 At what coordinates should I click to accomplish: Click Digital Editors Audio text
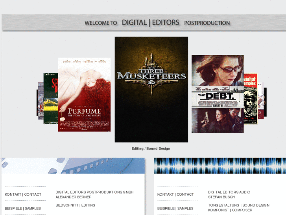point(229,192)
